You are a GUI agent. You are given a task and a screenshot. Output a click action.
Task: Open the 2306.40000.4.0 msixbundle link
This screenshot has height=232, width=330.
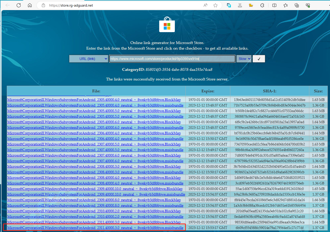coord(95,139)
